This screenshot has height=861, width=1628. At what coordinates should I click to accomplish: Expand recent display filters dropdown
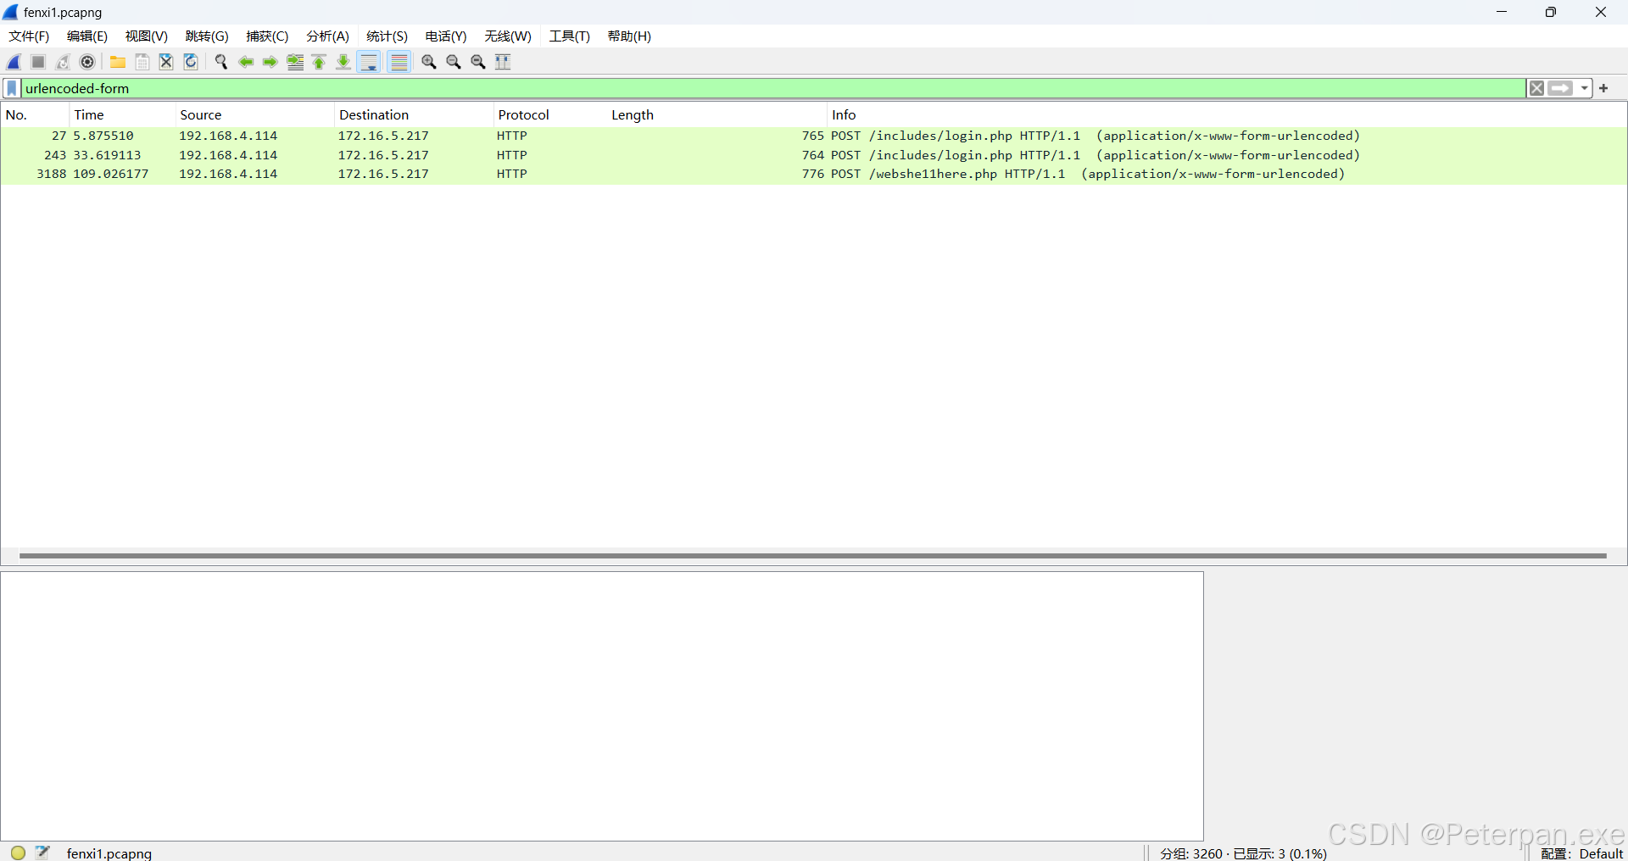pyautogui.click(x=1584, y=88)
